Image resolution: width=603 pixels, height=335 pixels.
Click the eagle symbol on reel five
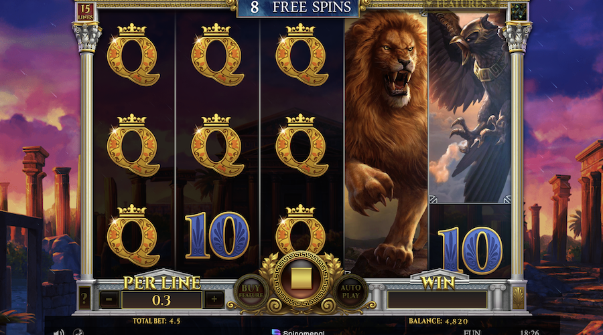click(470, 107)
